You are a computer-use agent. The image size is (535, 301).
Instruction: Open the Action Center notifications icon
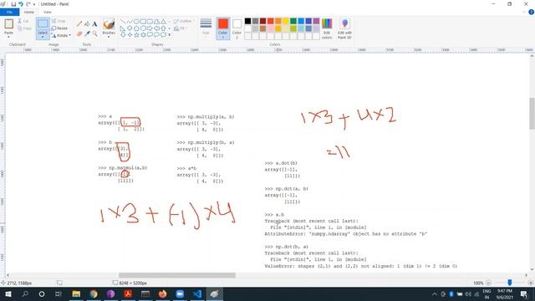coord(524,293)
